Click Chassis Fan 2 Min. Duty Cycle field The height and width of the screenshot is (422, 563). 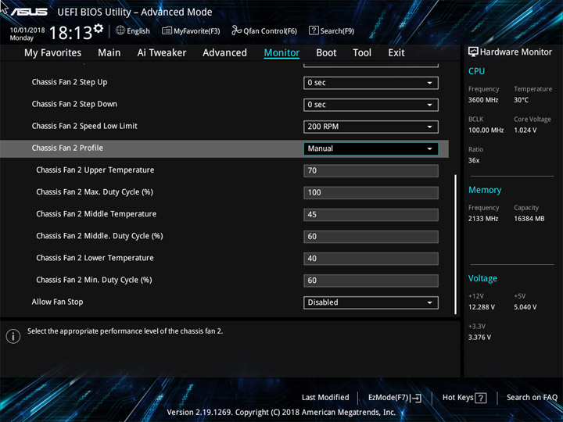point(371,281)
